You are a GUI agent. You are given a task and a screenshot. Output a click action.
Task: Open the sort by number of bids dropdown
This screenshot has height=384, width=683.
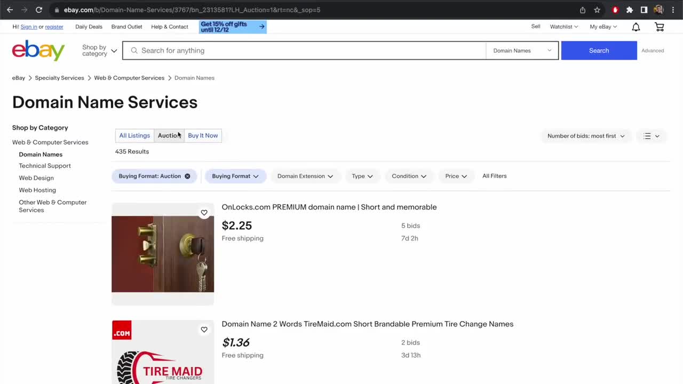point(586,136)
